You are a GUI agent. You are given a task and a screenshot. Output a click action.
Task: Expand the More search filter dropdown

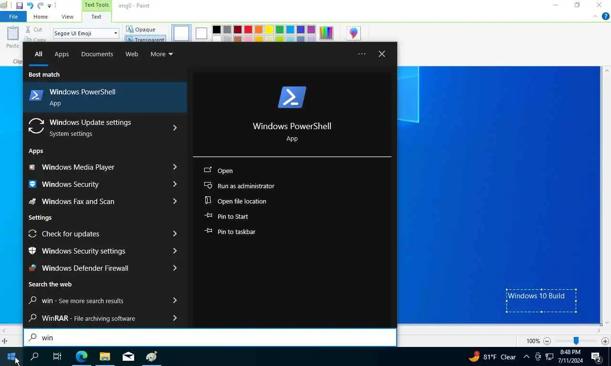point(161,54)
